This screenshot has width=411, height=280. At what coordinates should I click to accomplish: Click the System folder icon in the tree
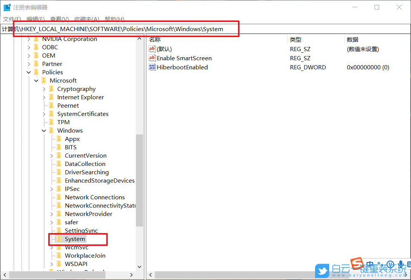tap(60, 239)
